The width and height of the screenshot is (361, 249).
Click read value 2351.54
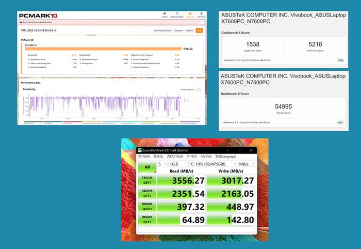[188, 194]
